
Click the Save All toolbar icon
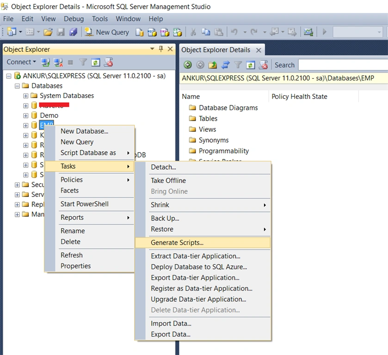73,32
